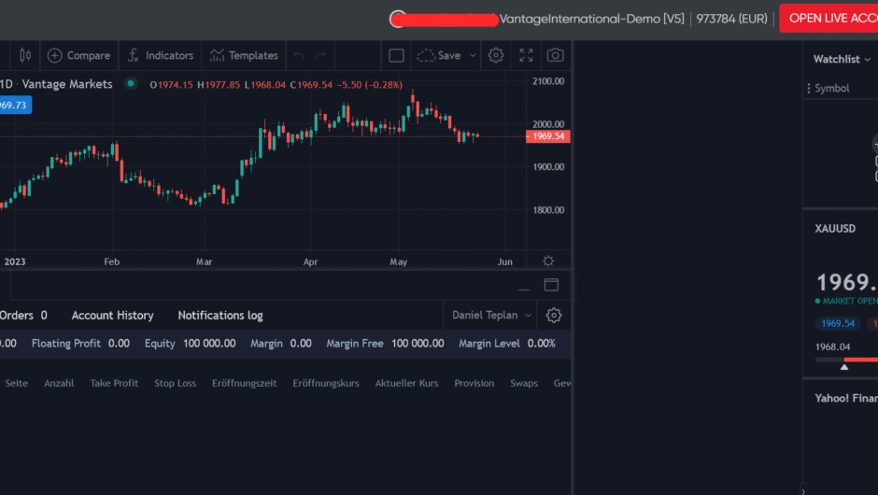Open chart settings gear in toolbar
The image size is (878, 495).
point(496,55)
